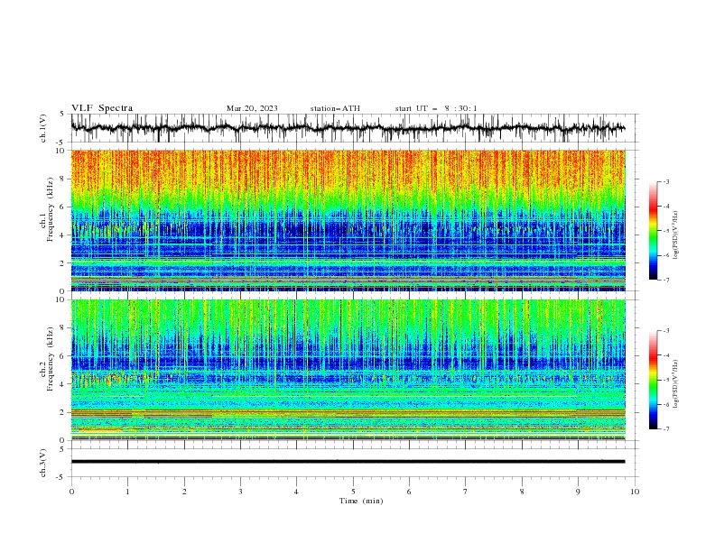This screenshot has width=715, height=552.
Task: Click time axis tick label "9"
Action: (x=578, y=492)
